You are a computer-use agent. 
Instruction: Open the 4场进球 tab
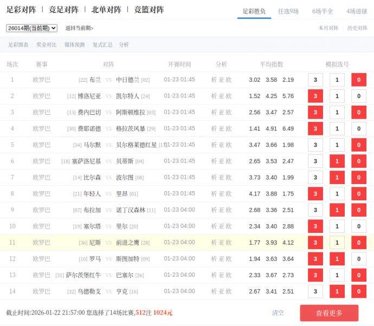pyautogui.click(x=357, y=11)
